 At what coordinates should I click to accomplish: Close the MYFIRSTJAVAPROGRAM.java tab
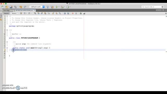point(35,10)
